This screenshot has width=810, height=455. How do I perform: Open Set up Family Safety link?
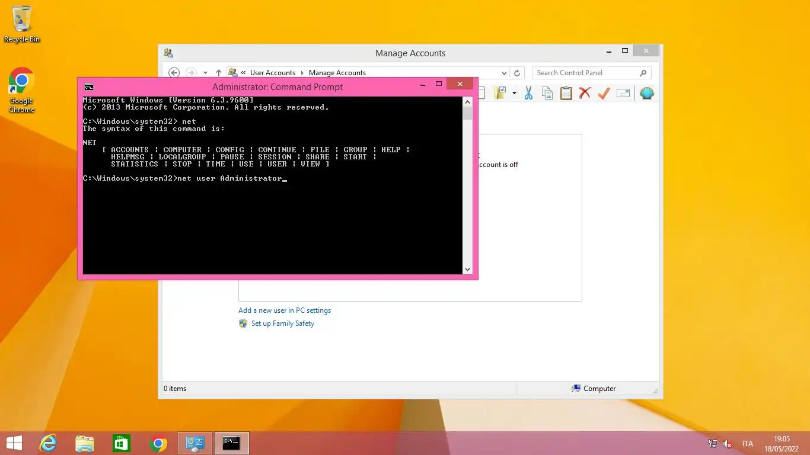click(283, 323)
